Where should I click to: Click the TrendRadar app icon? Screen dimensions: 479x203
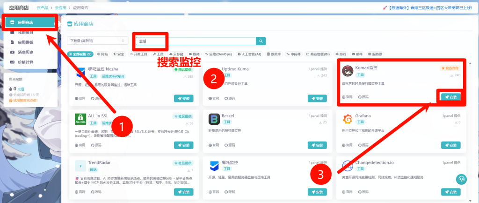click(x=80, y=166)
